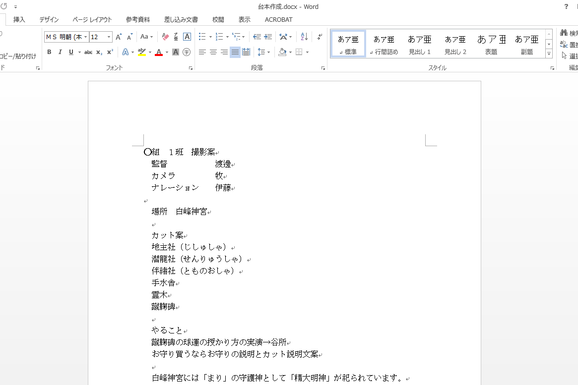Open the ACROBAT tab
Screen dimensions: 578x385
point(279,19)
